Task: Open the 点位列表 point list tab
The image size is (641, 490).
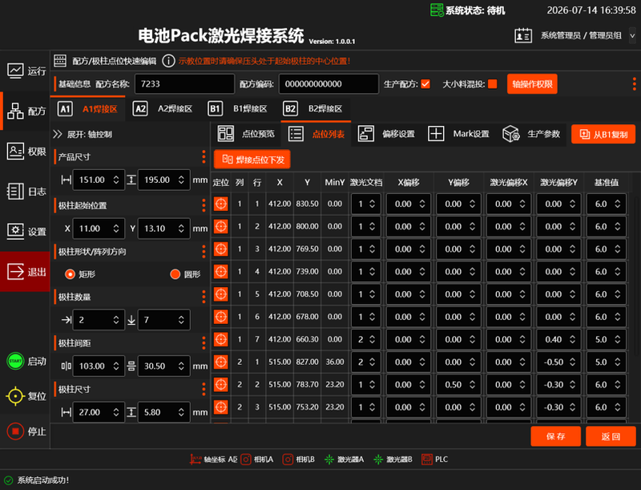Action: (316, 134)
